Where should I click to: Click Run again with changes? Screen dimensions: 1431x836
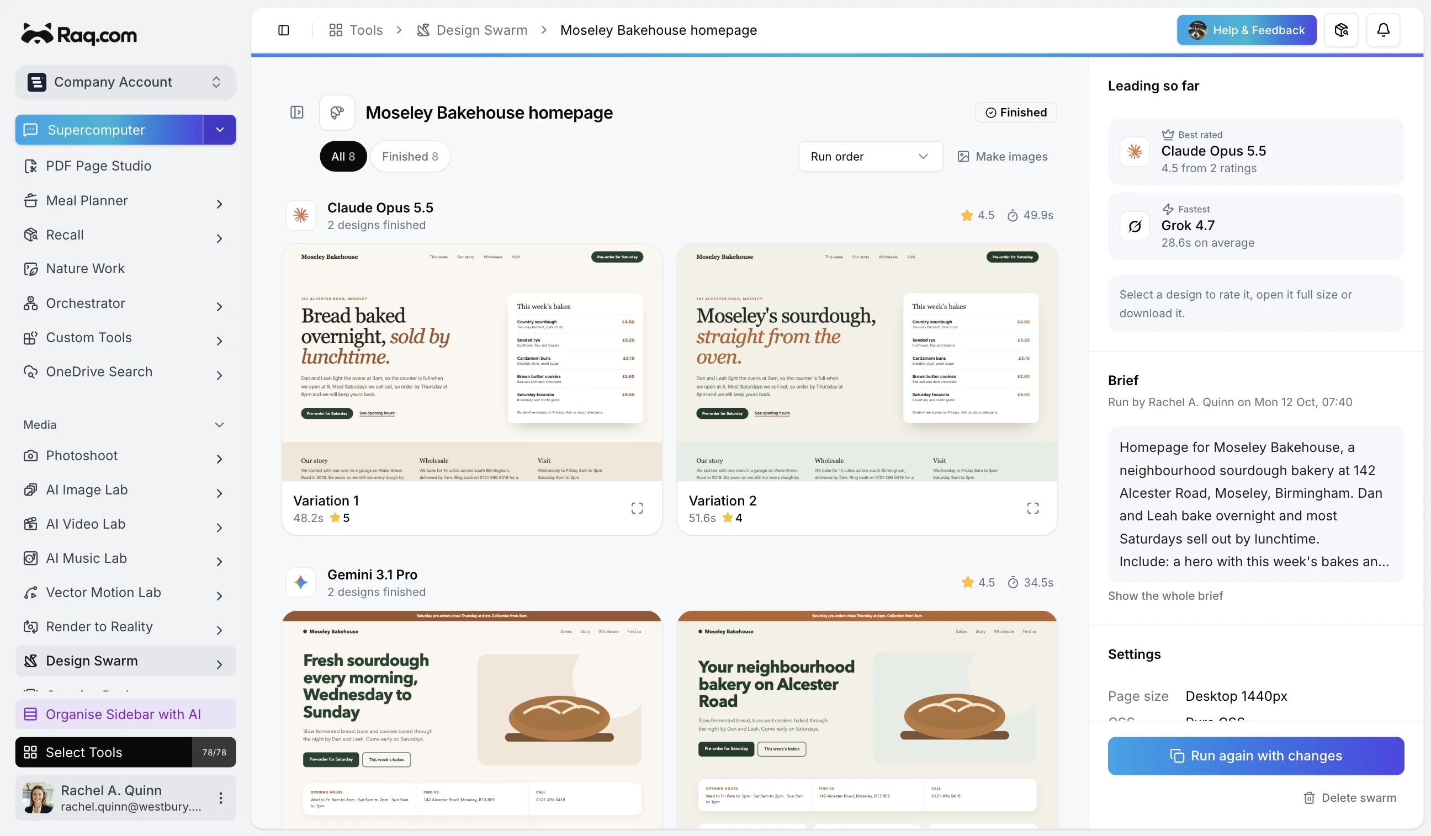(1255, 755)
